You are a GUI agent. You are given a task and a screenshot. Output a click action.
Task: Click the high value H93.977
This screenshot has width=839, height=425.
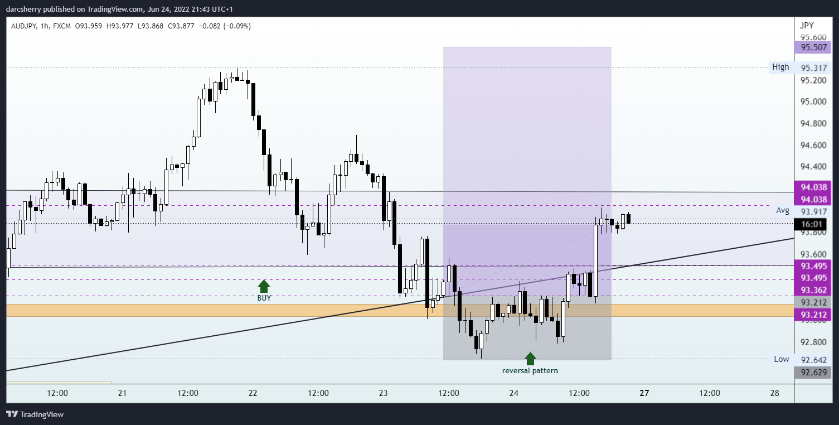point(119,26)
